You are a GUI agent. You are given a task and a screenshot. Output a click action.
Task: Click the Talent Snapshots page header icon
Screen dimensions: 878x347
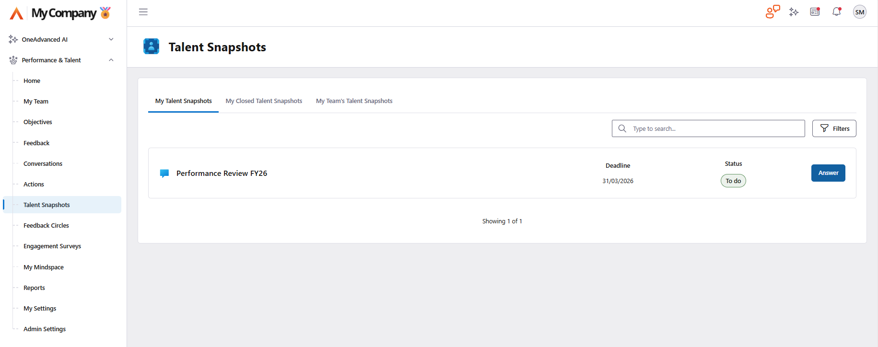pos(152,46)
